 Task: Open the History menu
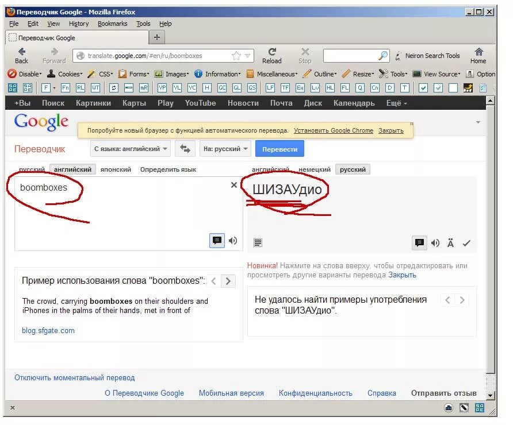pyautogui.click(x=79, y=24)
